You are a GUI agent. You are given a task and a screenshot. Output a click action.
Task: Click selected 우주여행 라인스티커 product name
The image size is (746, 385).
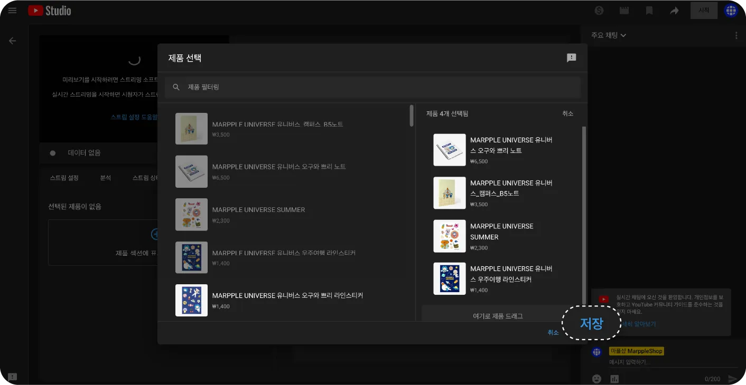tap(511, 274)
